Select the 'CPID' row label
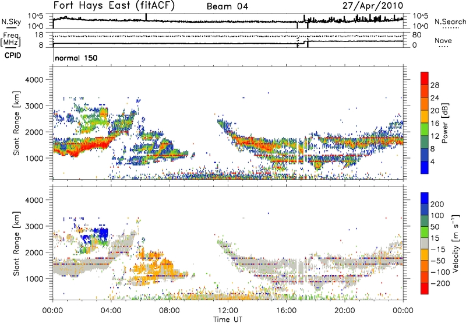The image size is (466, 323). (13, 55)
